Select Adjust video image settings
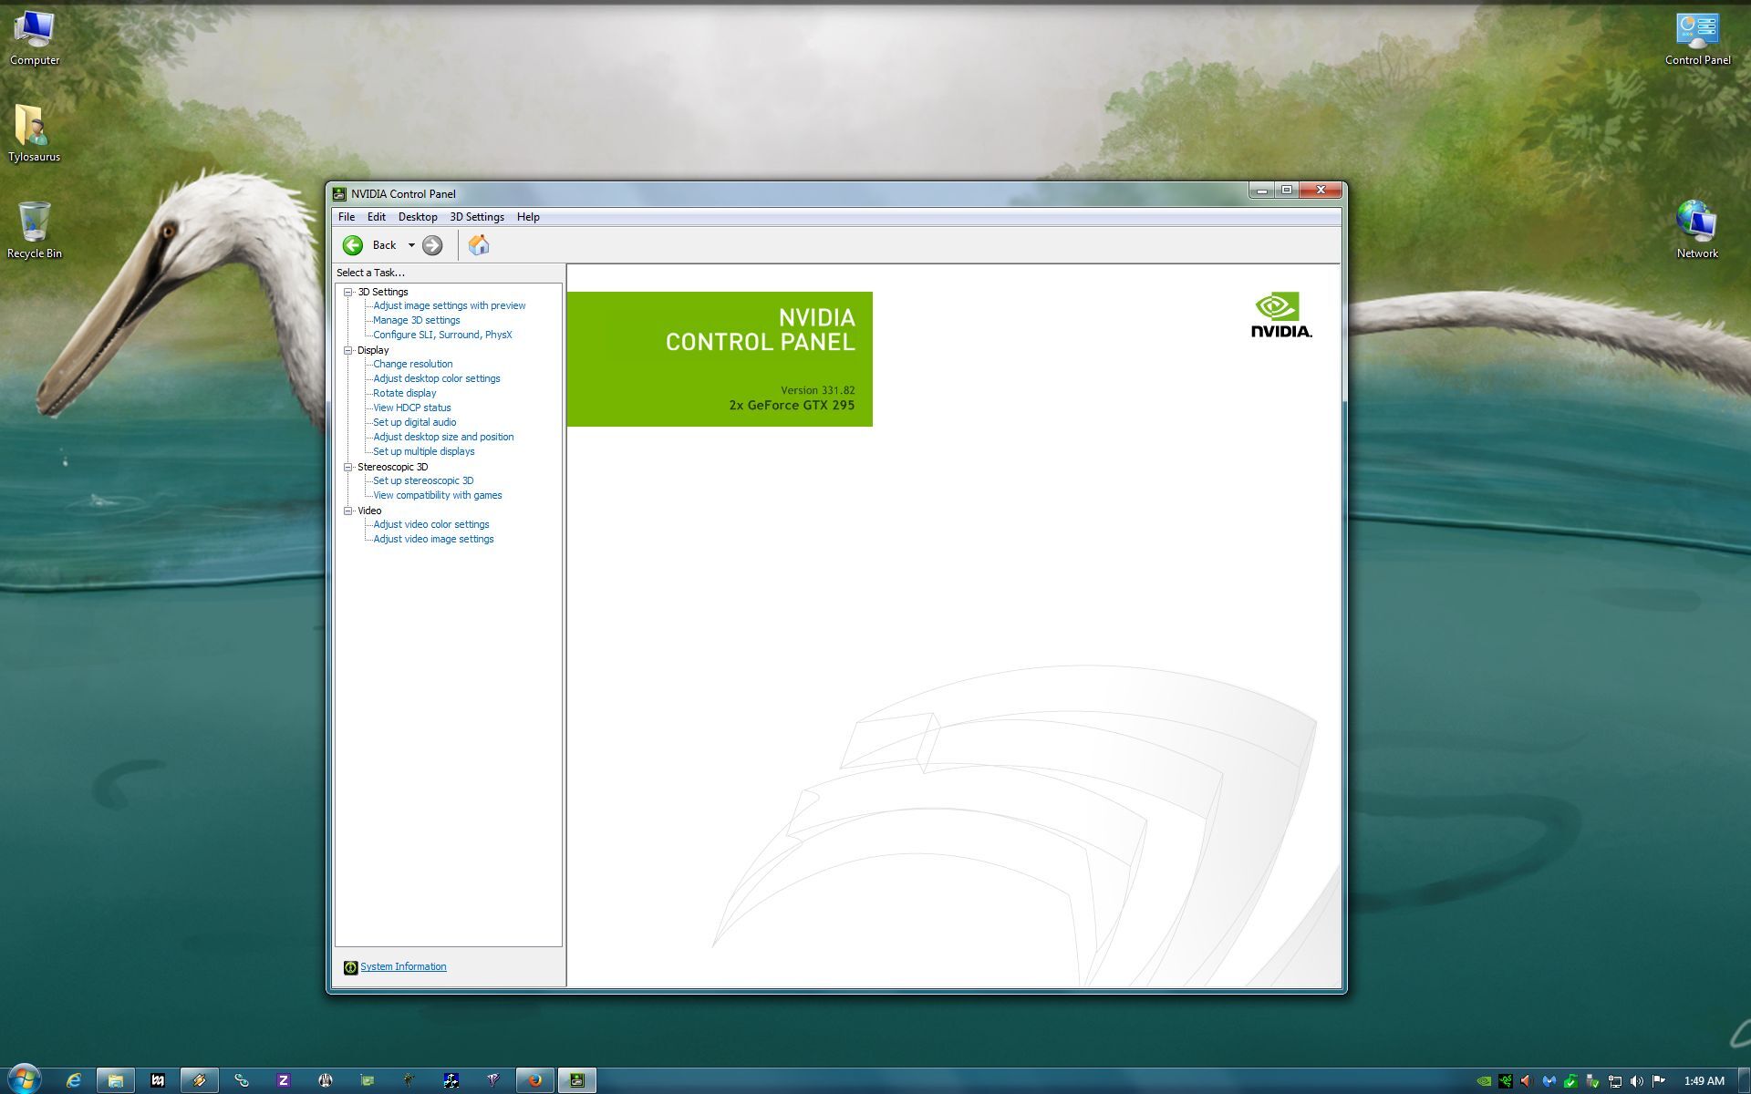Screen dimensions: 1751x1094 coord(433,539)
